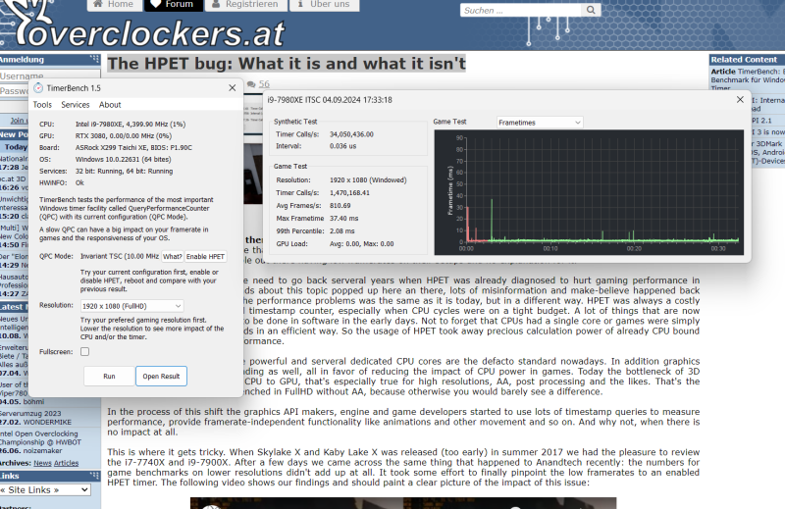Click the Today header in New Posts sidebar
Image resolution: width=785 pixels, height=509 pixels.
point(16,147)
